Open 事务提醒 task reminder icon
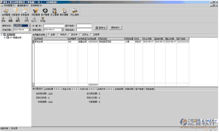 pos(64,12)
